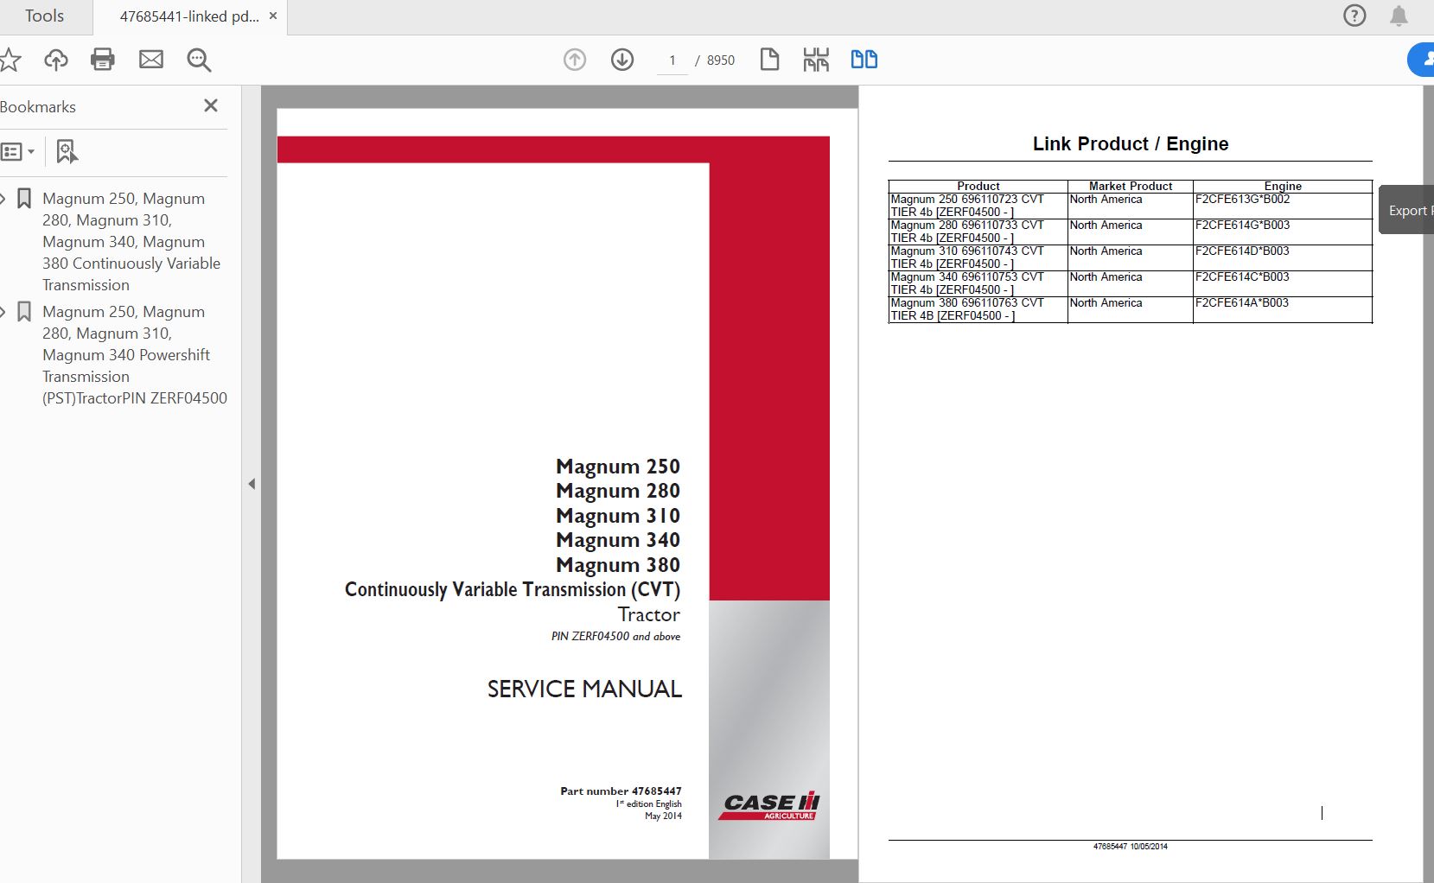The height and width of the screenshot is (883, 1434).
Task: Go to previous page arrow
Action: [575, 60]
